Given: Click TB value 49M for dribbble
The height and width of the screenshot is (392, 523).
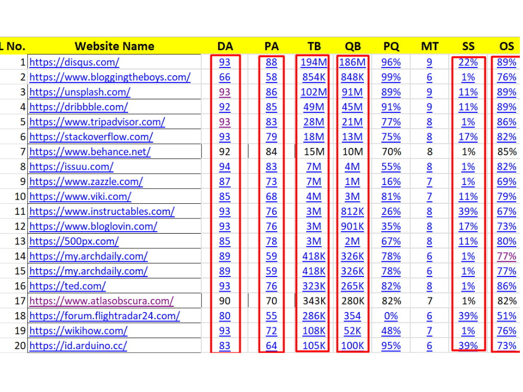Looking at the screenshot, I should point(314,107).
